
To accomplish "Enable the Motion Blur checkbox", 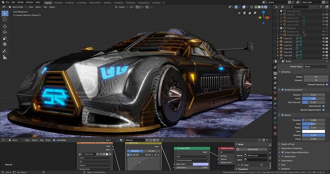I will (283, 156).
